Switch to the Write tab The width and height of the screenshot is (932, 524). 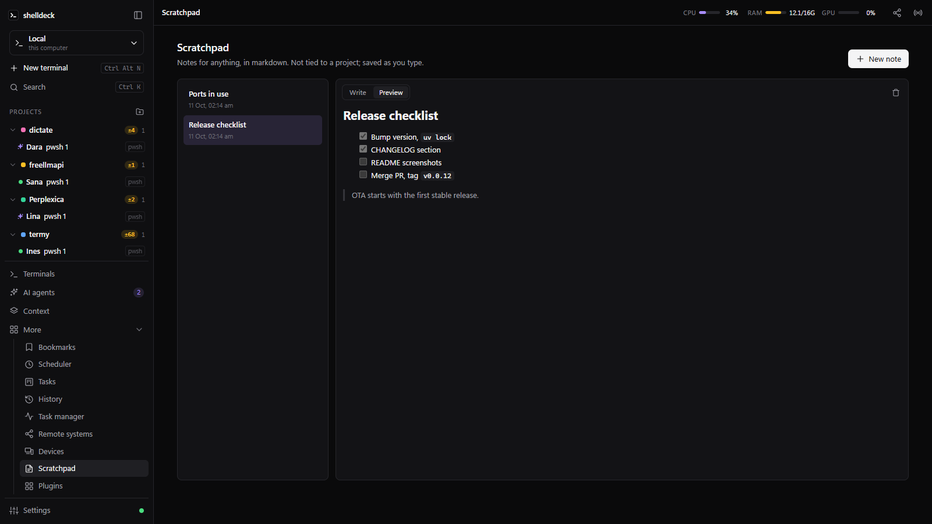(358, 93)
